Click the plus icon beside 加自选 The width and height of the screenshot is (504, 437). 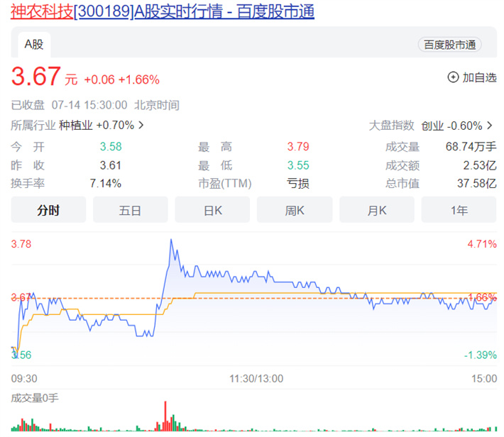[453, 77]
